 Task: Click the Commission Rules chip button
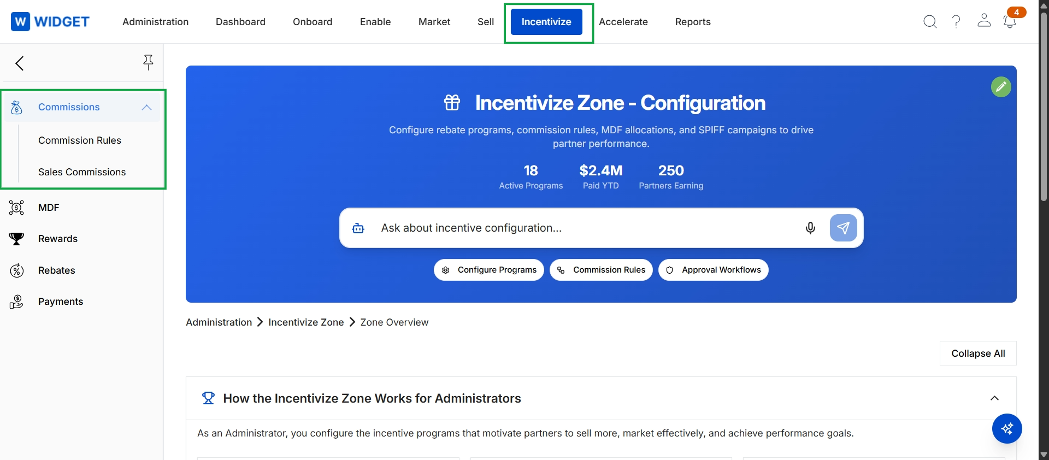coord(601,270)
